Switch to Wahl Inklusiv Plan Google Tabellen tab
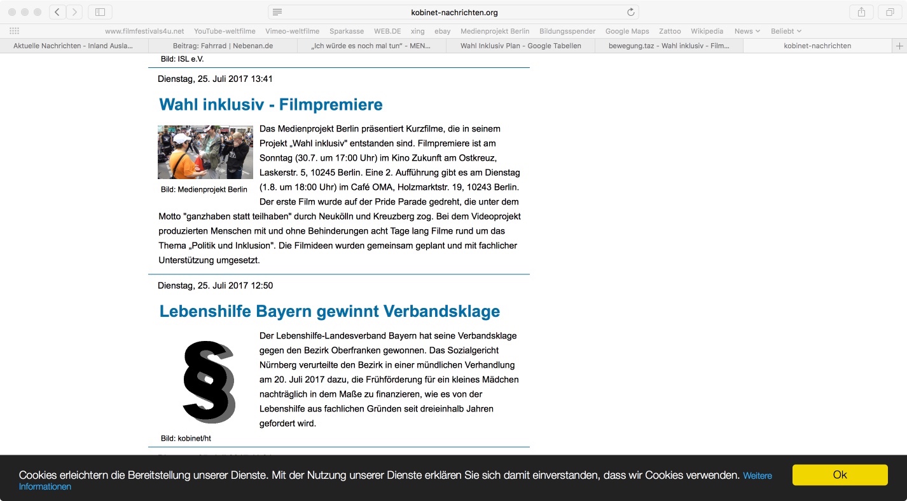Image resolution: width=907 pixels, height=501 pixels. click(520, 46)
